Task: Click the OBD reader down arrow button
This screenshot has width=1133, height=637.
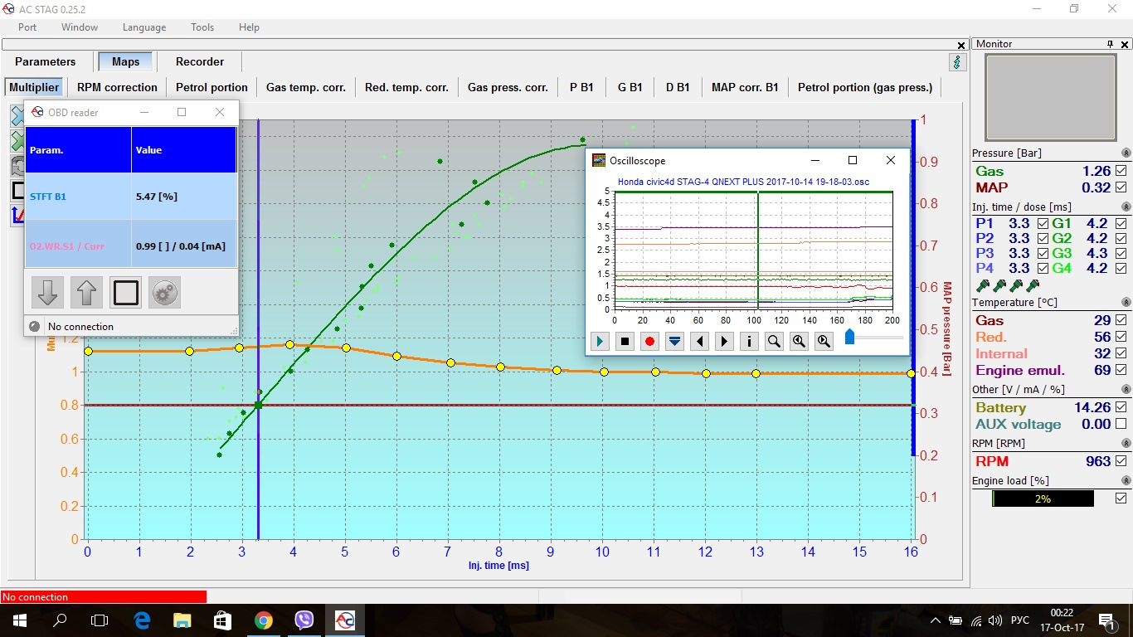Action: tap(47, 293)
